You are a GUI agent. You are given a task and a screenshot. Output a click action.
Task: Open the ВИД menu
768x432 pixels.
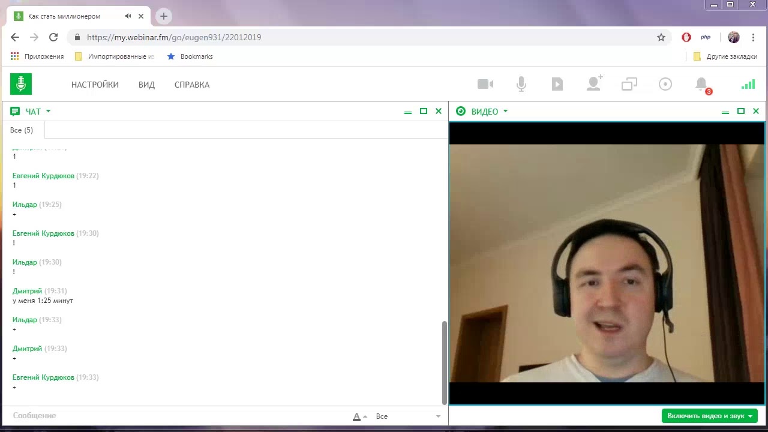click(146, 85)
